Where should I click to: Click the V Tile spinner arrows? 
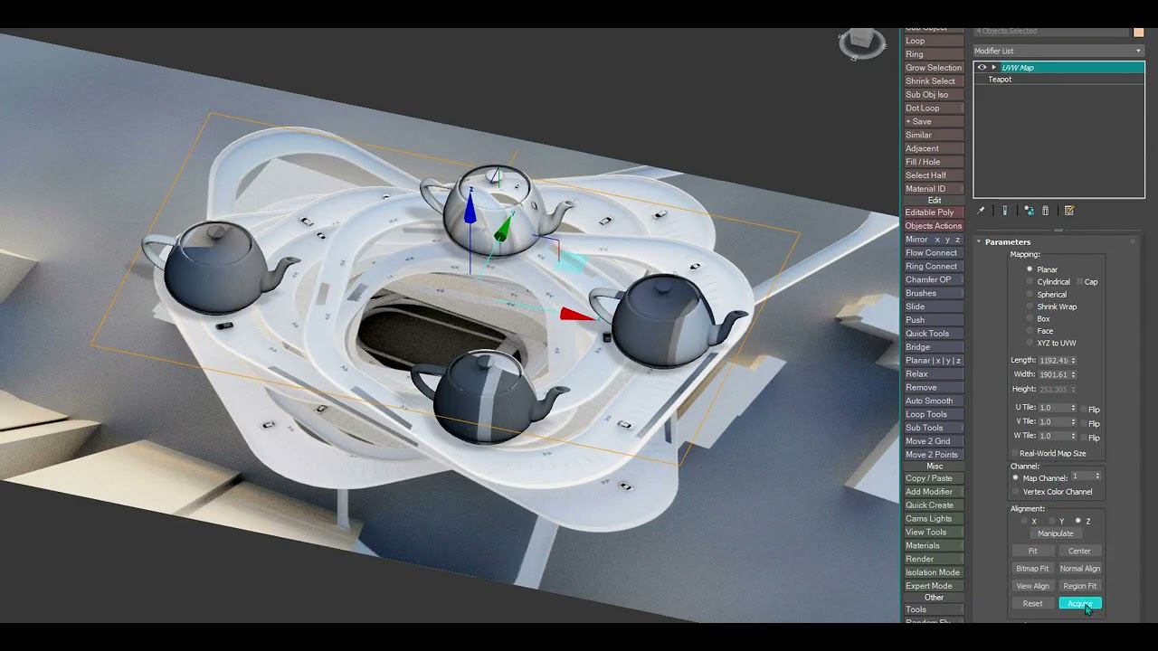tap(1074, 421)
